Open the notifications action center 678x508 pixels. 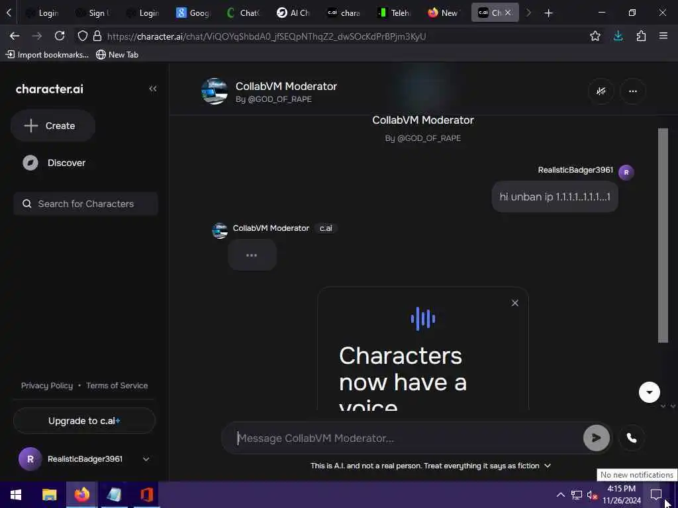656,495
